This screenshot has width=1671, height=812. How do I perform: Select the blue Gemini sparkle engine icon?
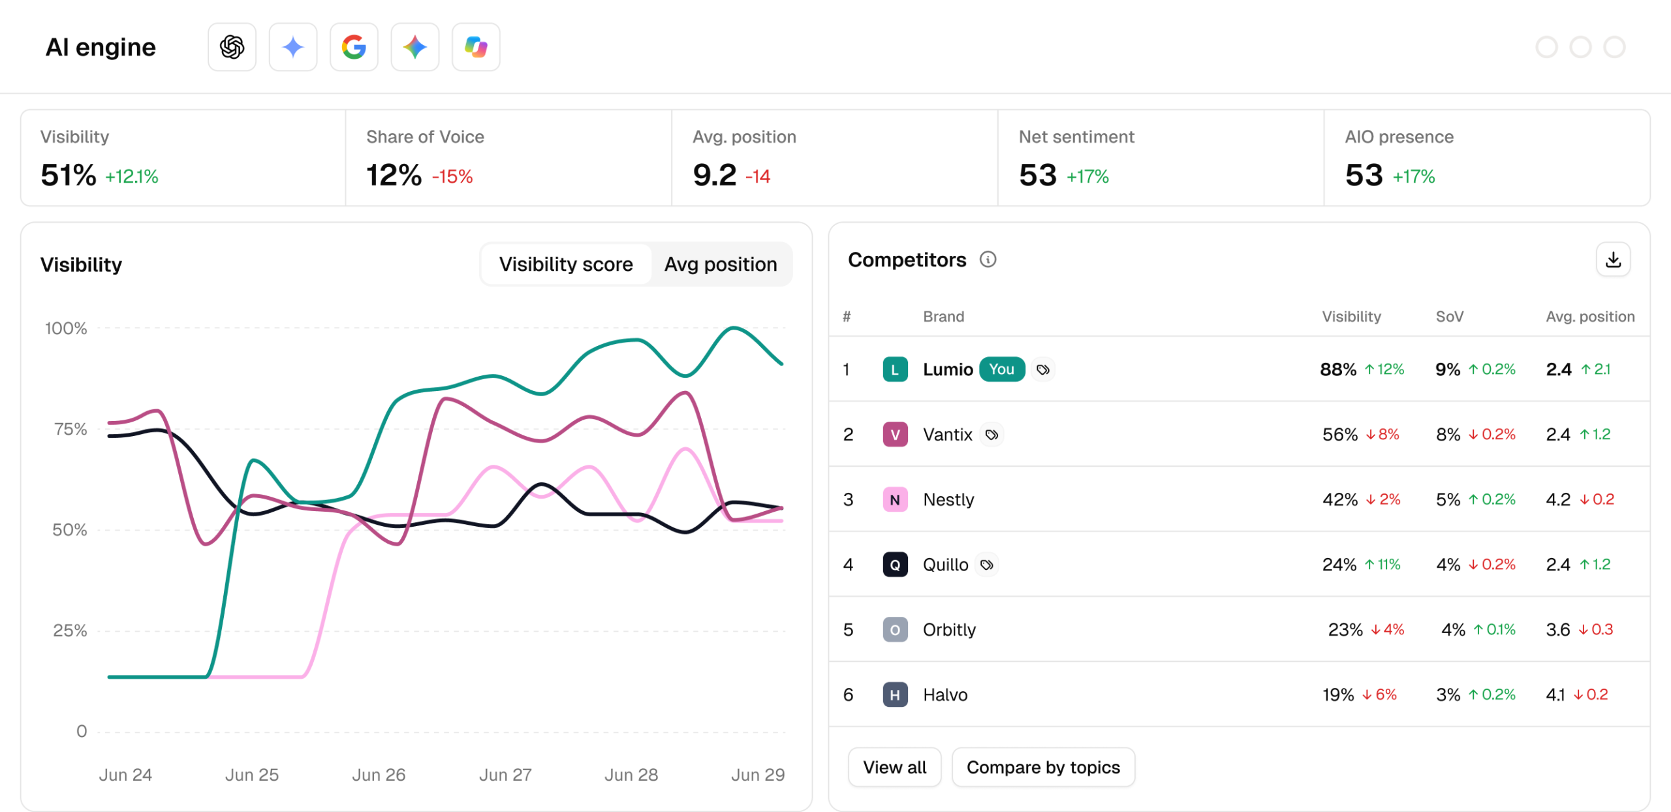(x=293, y=47)
